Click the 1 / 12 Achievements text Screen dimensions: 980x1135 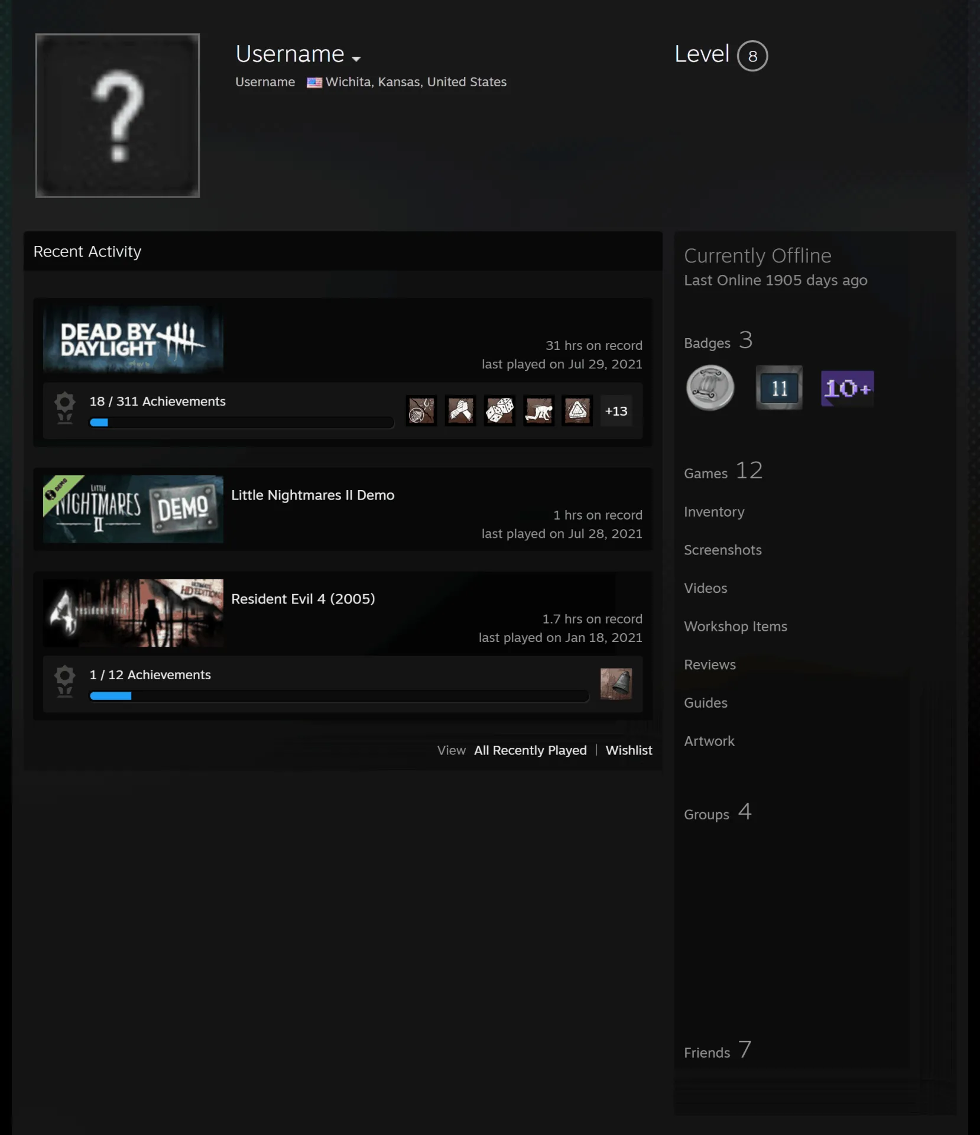[150, 674]
